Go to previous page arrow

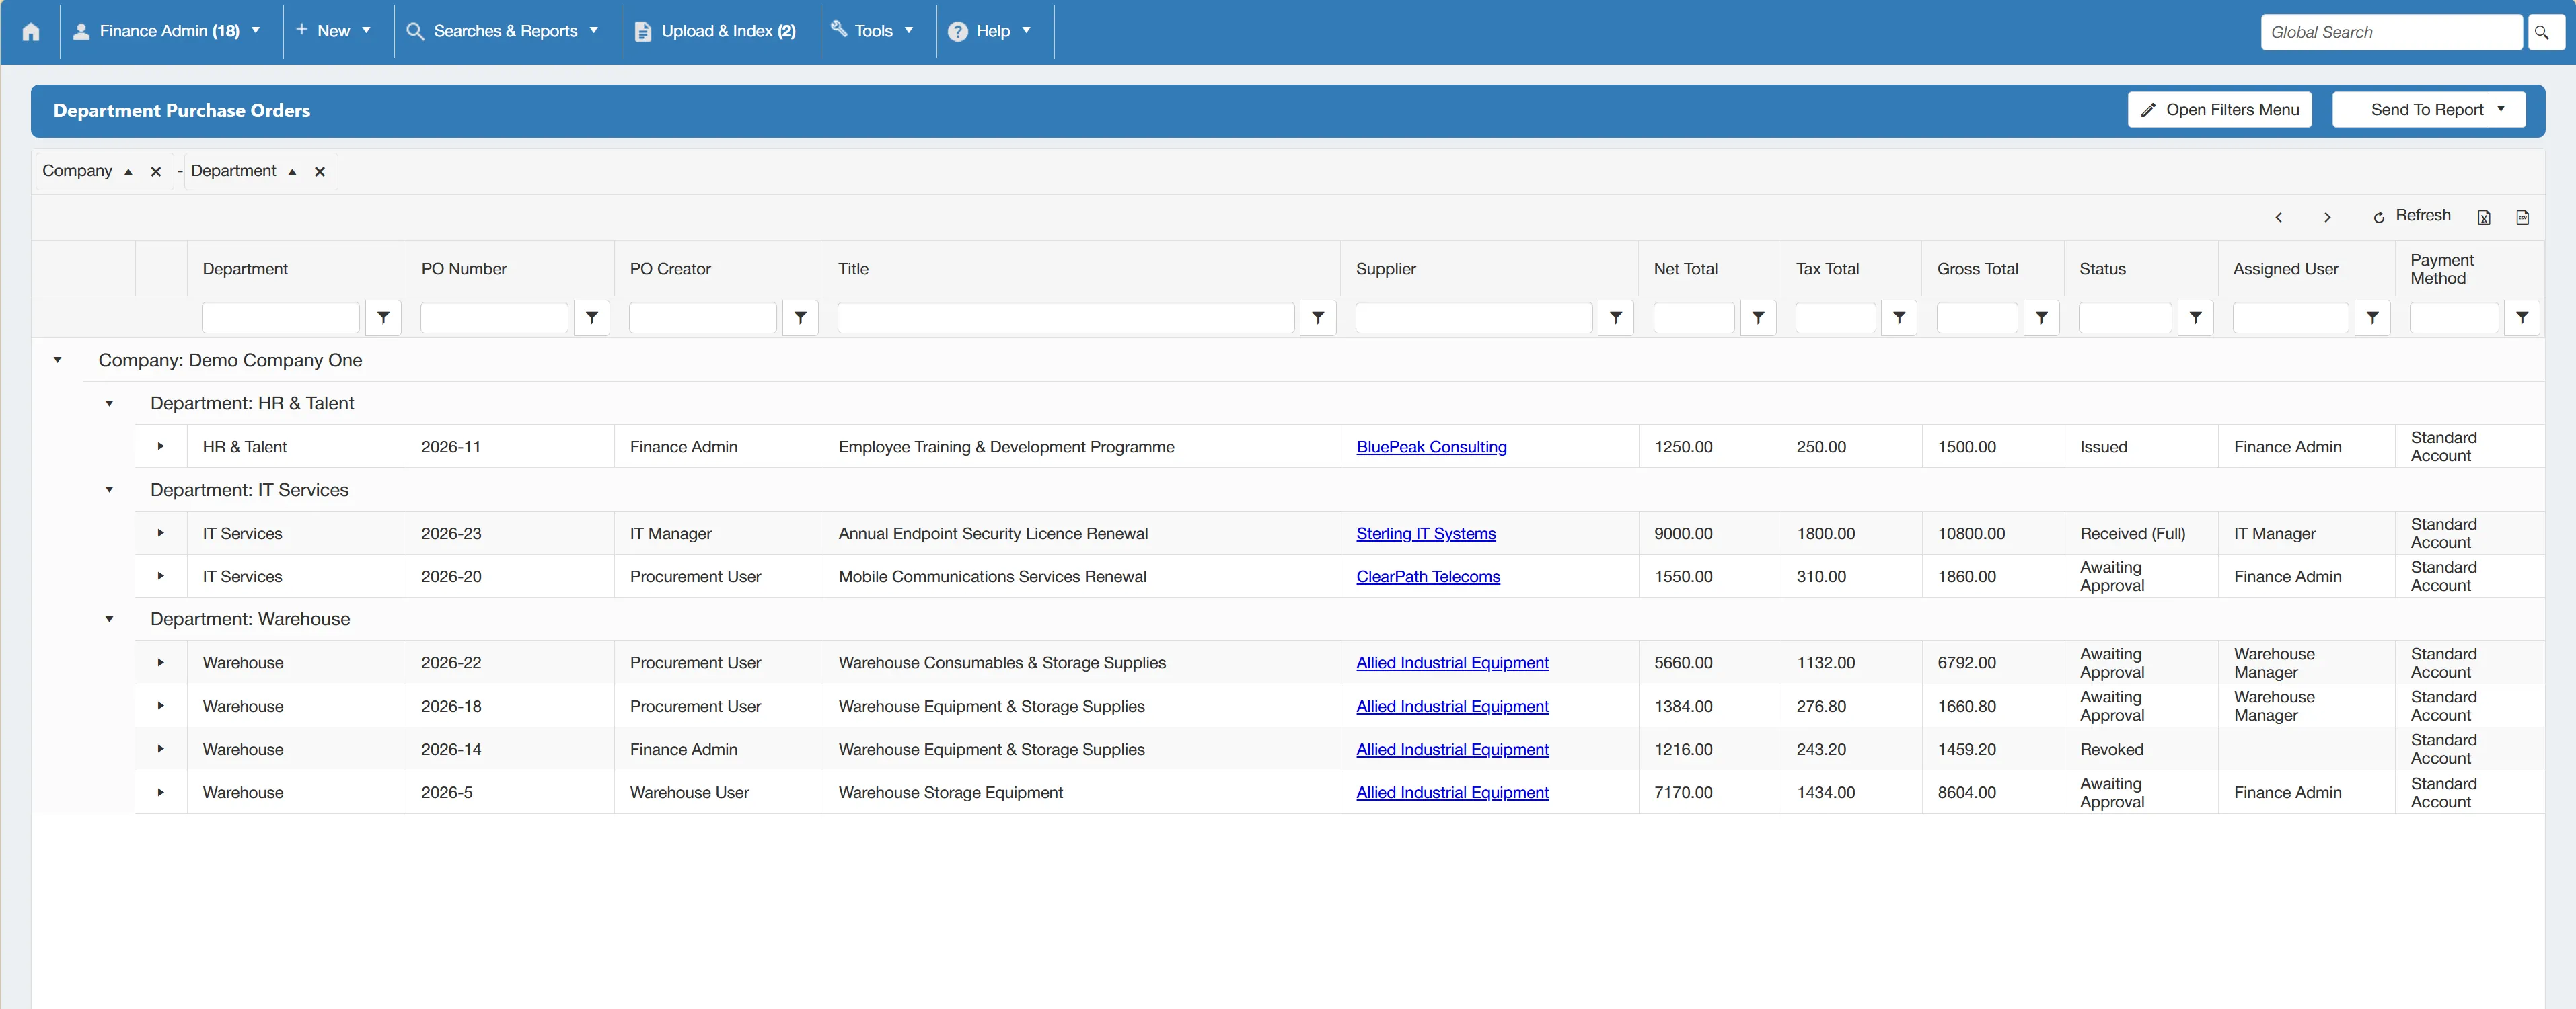coord(2278,216)
